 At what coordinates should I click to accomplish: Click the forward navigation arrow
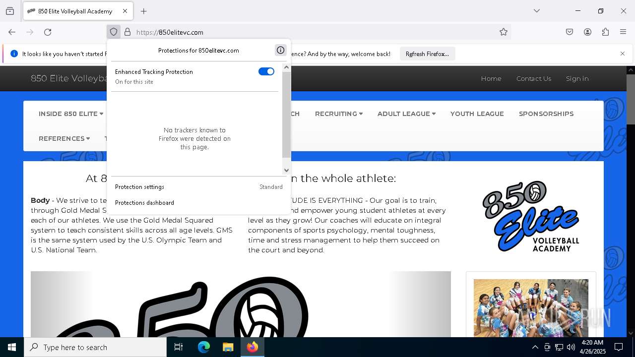point(30,32)
